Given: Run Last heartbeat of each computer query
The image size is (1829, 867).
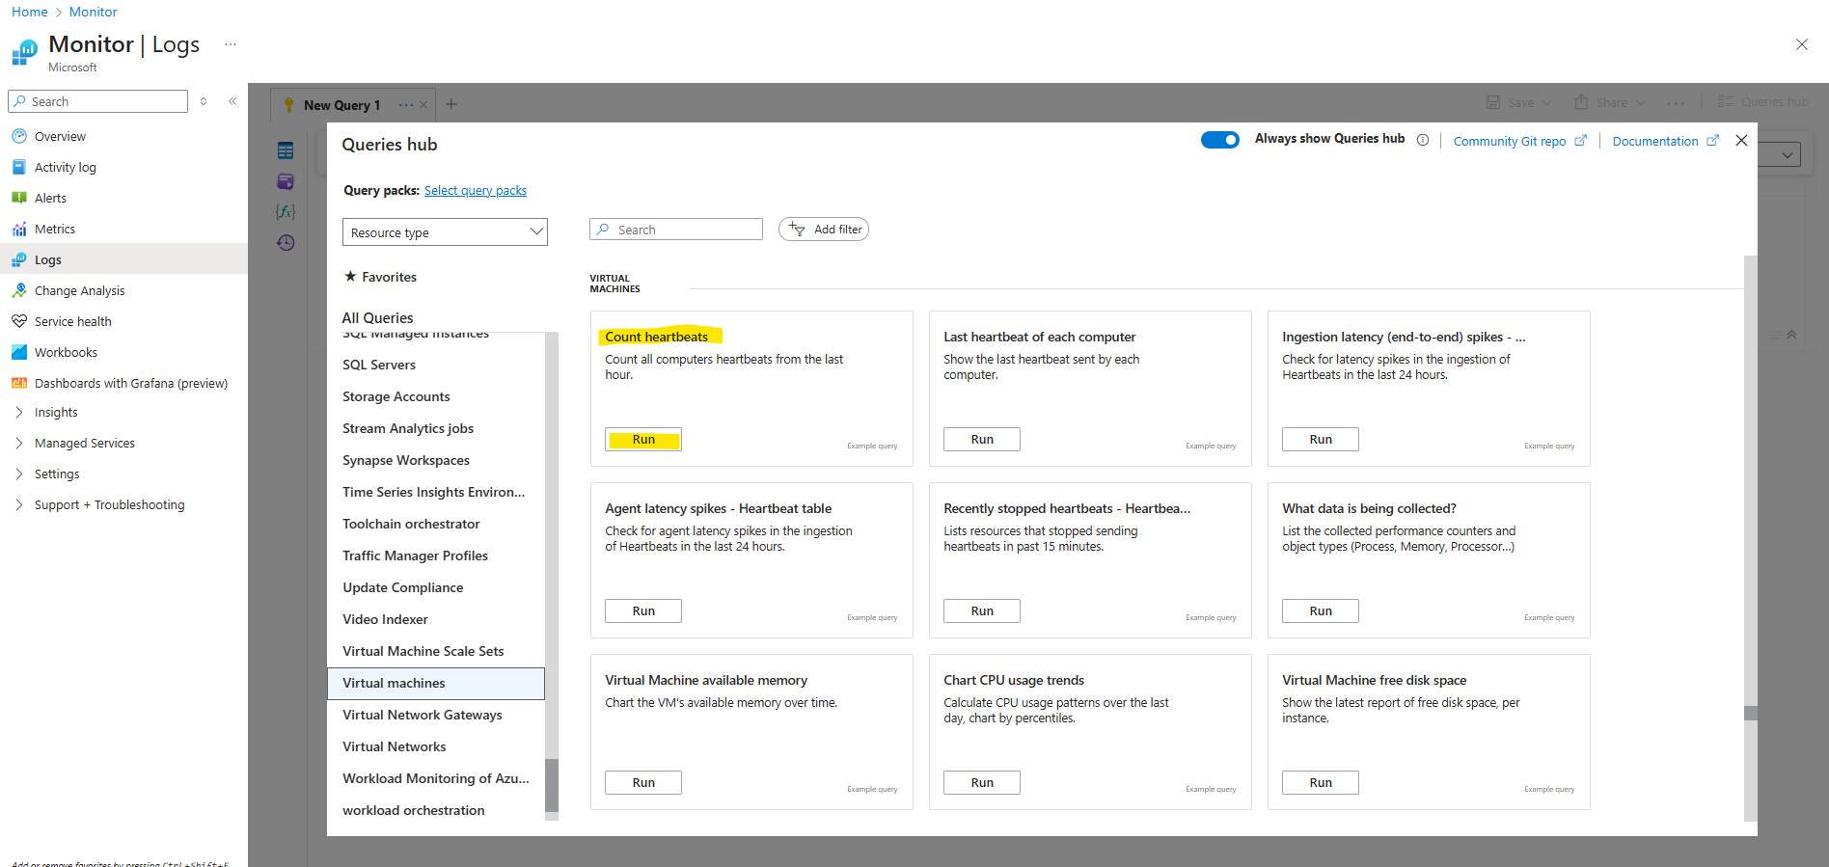Looking at the screenshot, I should (x=982, y=439).
